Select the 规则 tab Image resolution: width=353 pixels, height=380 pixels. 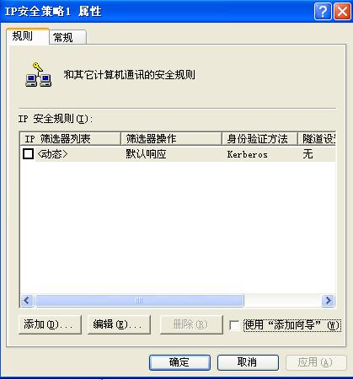[x=28, y=36]
